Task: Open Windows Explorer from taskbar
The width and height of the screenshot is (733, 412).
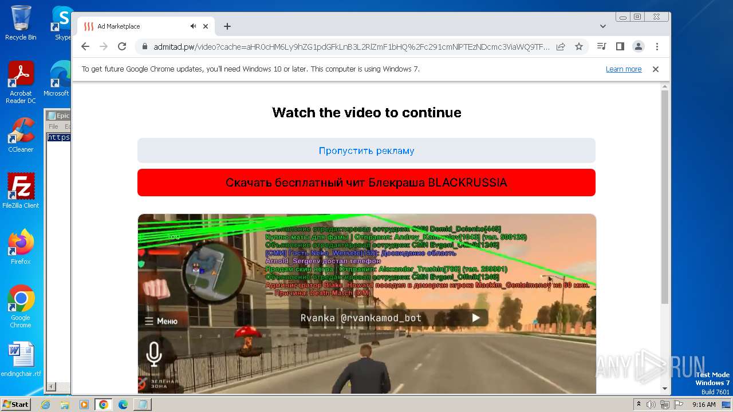Action: tap(65, 405)
